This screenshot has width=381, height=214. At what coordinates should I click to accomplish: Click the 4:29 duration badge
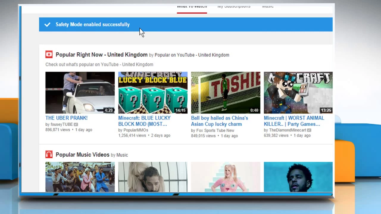pos(109,110)
